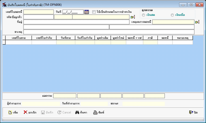Tick the use-as-payment-discount checkbox
206x123 pixels.
pyautogui.click(x=94, y=12)
